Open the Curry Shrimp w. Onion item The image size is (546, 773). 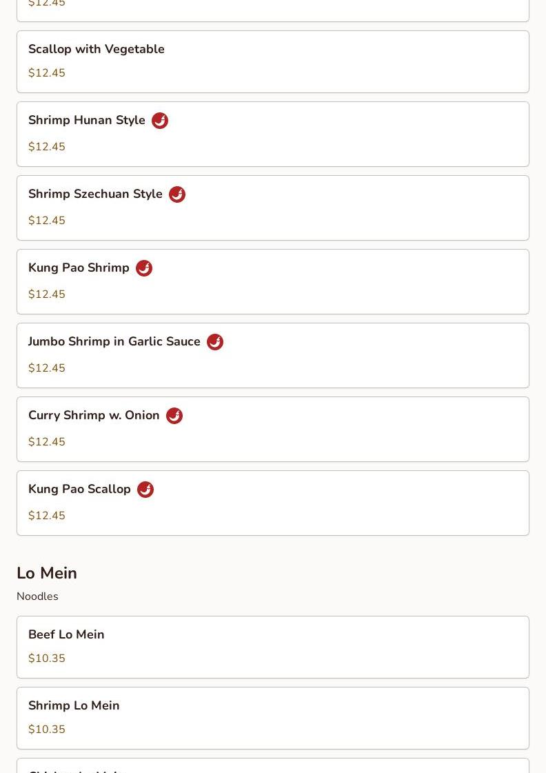273,429
